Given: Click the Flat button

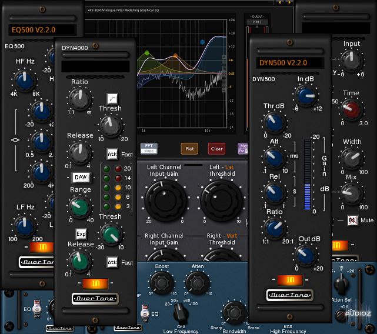Looking at the screenshot, I should pyautogui.click(x=189, y=149).
